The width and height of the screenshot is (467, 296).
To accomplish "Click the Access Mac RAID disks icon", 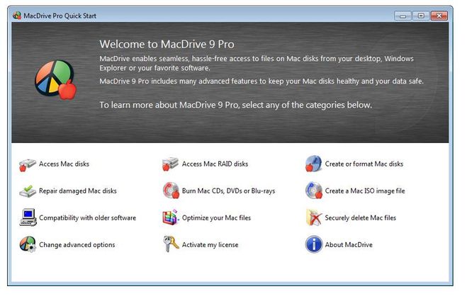I will [x=170, y=164].
